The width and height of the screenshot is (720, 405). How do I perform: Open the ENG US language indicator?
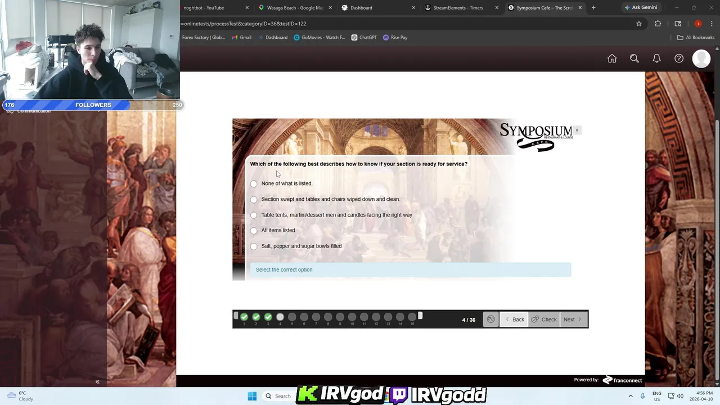coord(656,396)
